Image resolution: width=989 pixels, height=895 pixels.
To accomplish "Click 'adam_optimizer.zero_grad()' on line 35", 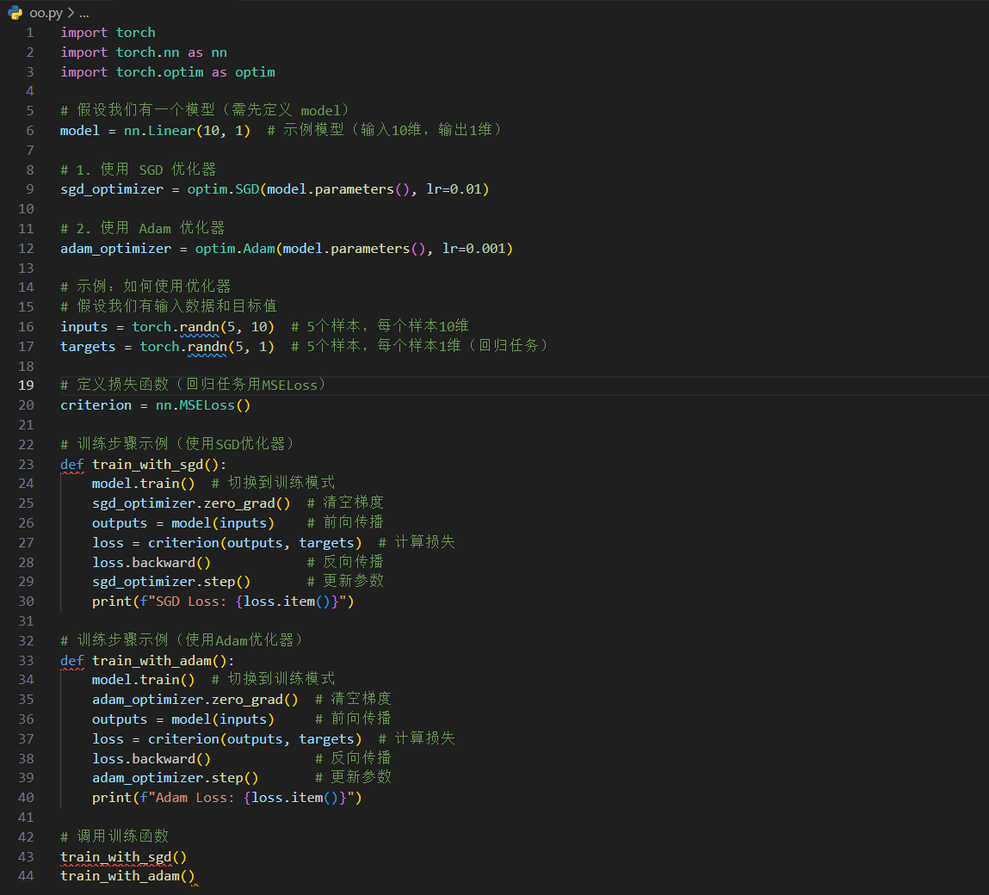I will tap(195, 700).
